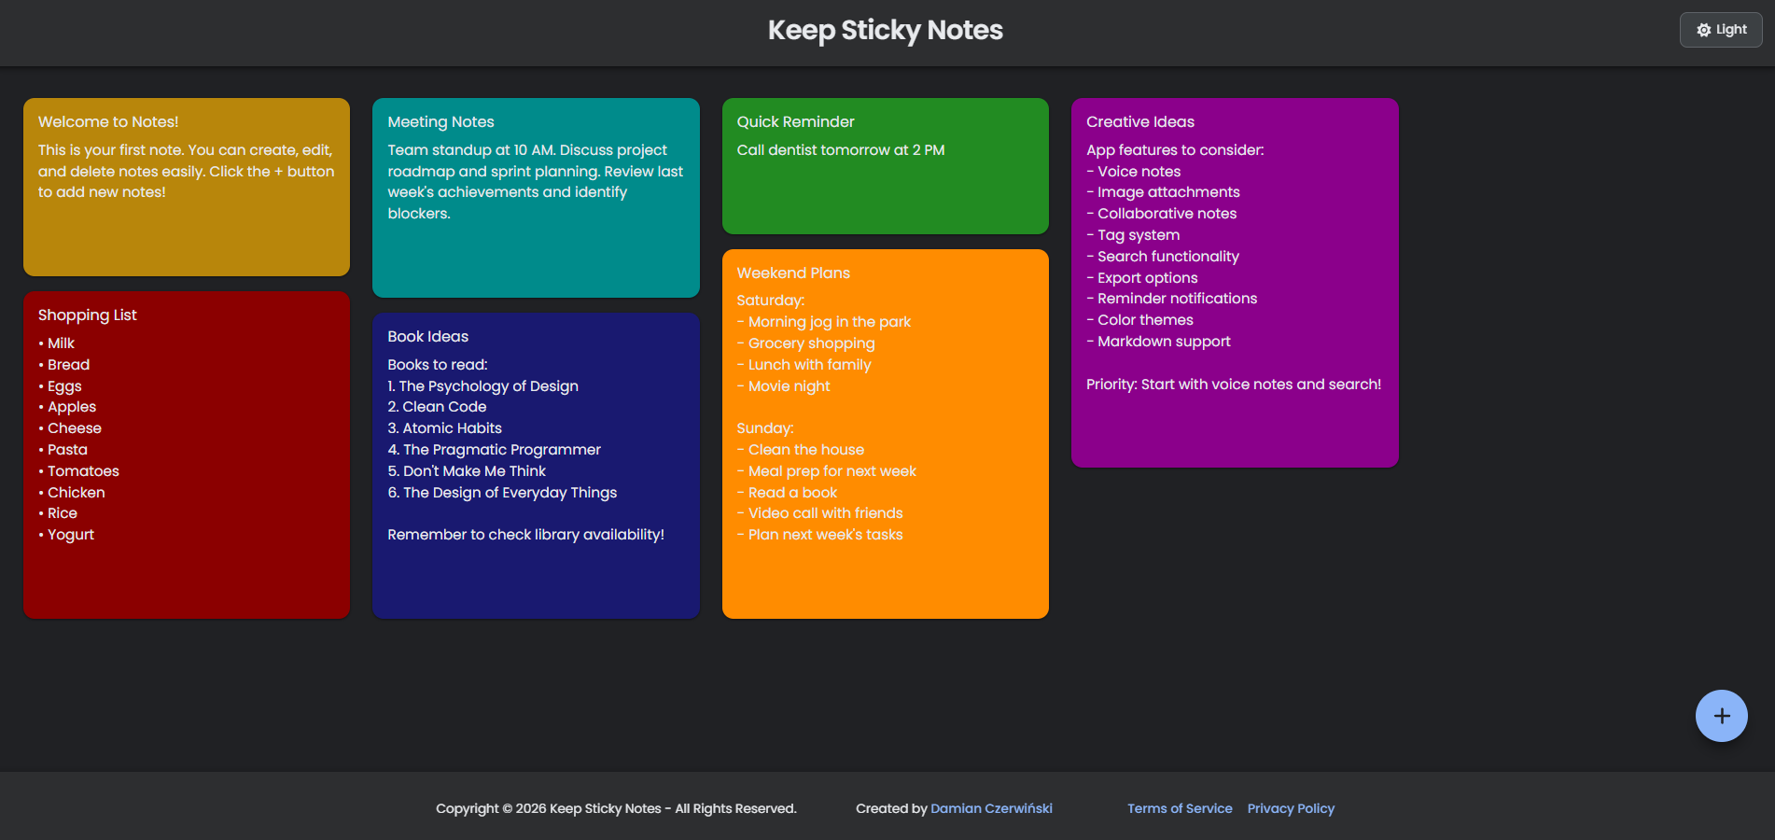Toggle the Light theme switch
This screenshot has width=1775, height=840.
[x=1720, y=30]
